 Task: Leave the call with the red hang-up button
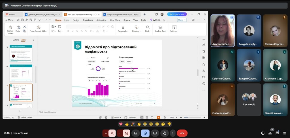click(182, 133)
